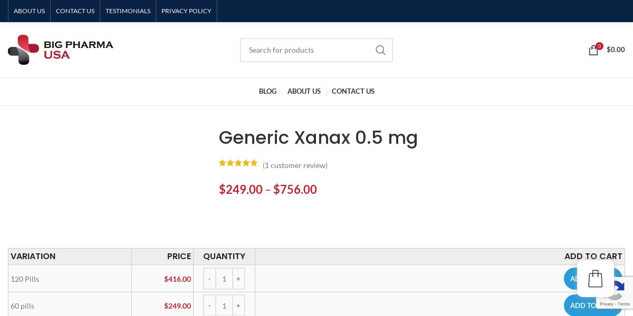633x316 pixels.
Task: Click the $0.00 cart total
Action: point(616,50)
